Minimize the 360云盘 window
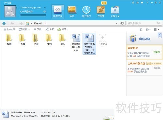The image size is (163, 120). click(x=152, y=3)
